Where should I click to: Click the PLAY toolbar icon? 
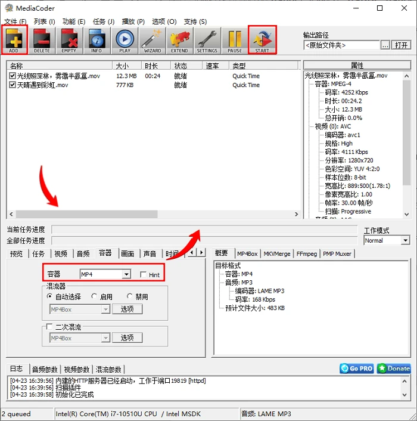(x=125, y=41)
